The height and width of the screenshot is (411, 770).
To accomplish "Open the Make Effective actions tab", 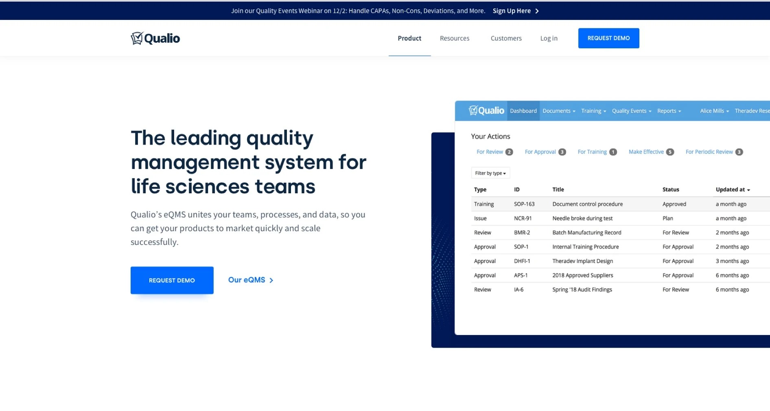I will 646,152.
